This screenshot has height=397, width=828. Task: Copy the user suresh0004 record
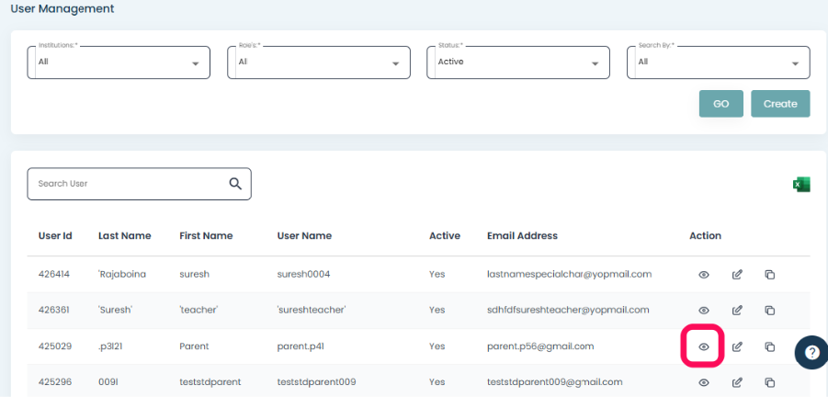(770, 274)
